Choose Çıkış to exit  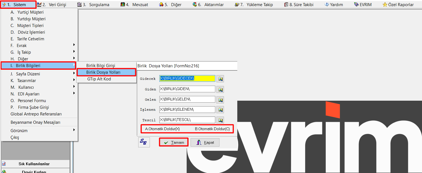(x=39, y=137)
